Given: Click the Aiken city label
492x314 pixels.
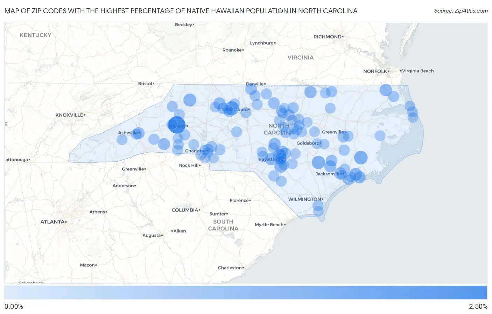Looking at the screenshot, I should click(x=180, y=231).
